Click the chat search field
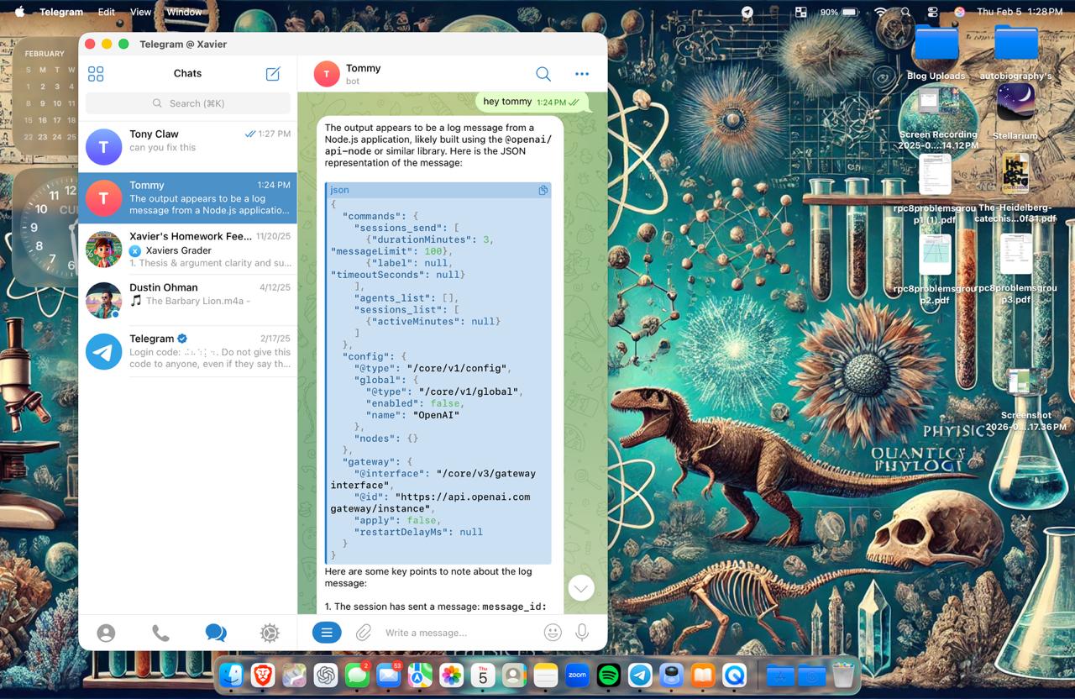This screenshot has height=699, width=1075. point(188,103)
